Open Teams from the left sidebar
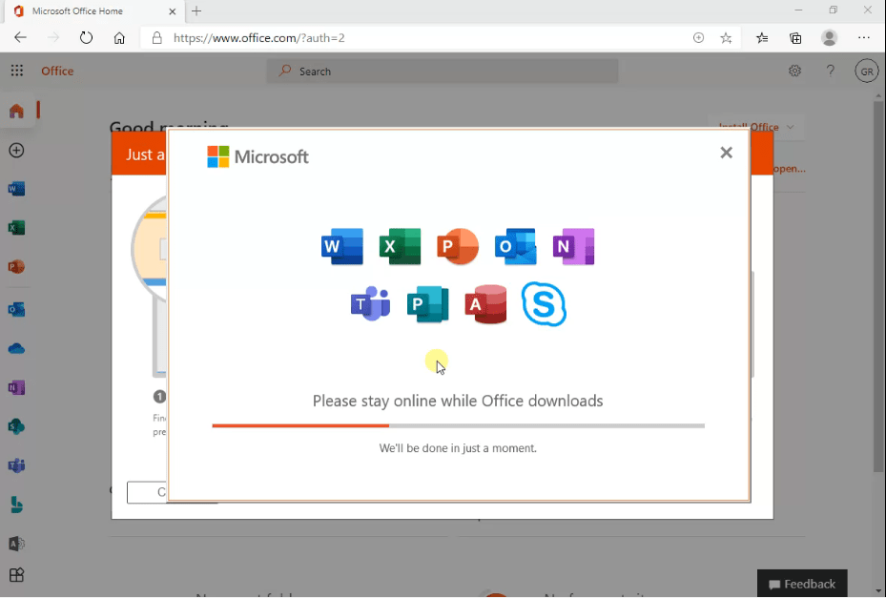The image size is (886, 598). (16, 465)
